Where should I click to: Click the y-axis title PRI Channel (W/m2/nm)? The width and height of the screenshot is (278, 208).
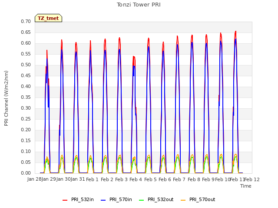(x=6, y=98)
